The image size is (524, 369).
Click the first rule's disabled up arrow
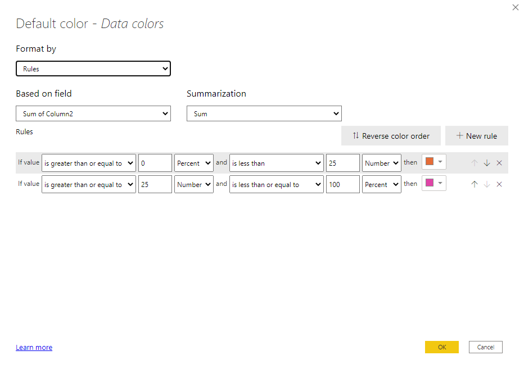pyautogui.click(x=474, y=163)
